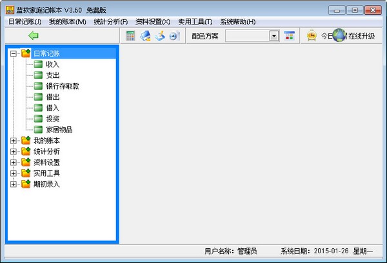Expand the 统计分析 tree node
The height and width of the screenshot is (263, 387).
point(14,152)
